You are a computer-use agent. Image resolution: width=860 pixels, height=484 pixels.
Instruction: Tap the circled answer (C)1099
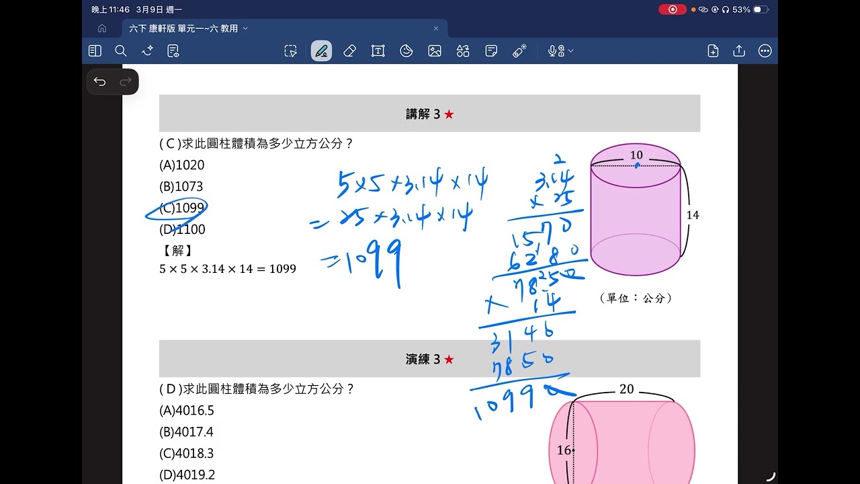pos(181,208)
